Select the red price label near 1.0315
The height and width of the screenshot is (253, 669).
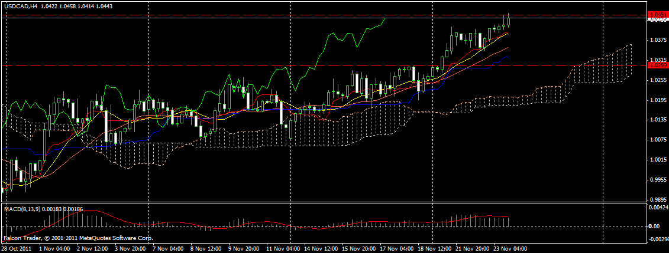658,65
